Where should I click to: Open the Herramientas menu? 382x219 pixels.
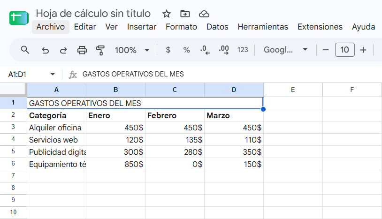pyautogui.click(x=263, y=27)
